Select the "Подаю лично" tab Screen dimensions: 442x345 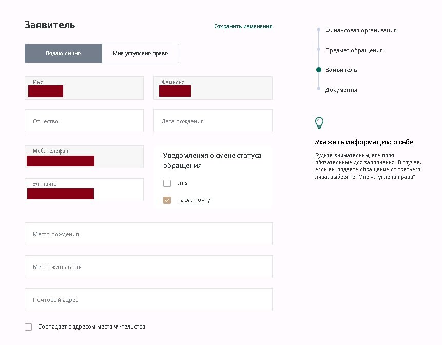[63, 53]
